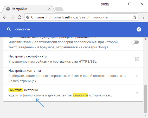
Task: Expand Очистить историю with its arrow
Action: (137, 93)
